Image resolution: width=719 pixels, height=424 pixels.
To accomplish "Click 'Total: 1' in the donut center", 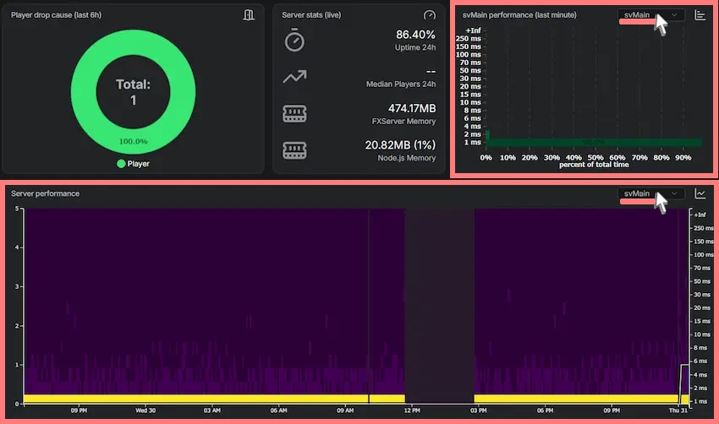I will pyautogui.click(x=133, y=92).
